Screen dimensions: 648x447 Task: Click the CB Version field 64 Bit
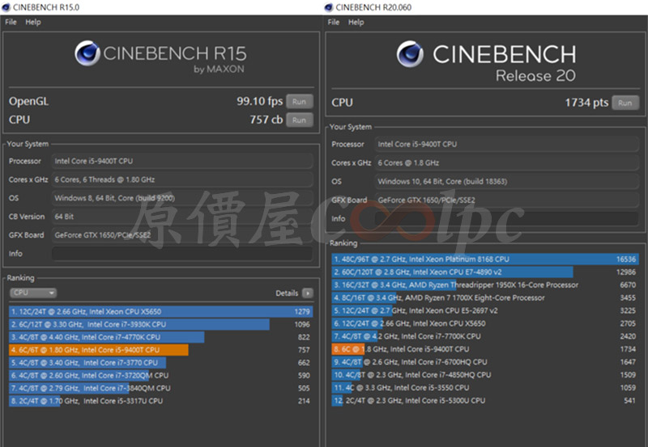tap(182, 217)
